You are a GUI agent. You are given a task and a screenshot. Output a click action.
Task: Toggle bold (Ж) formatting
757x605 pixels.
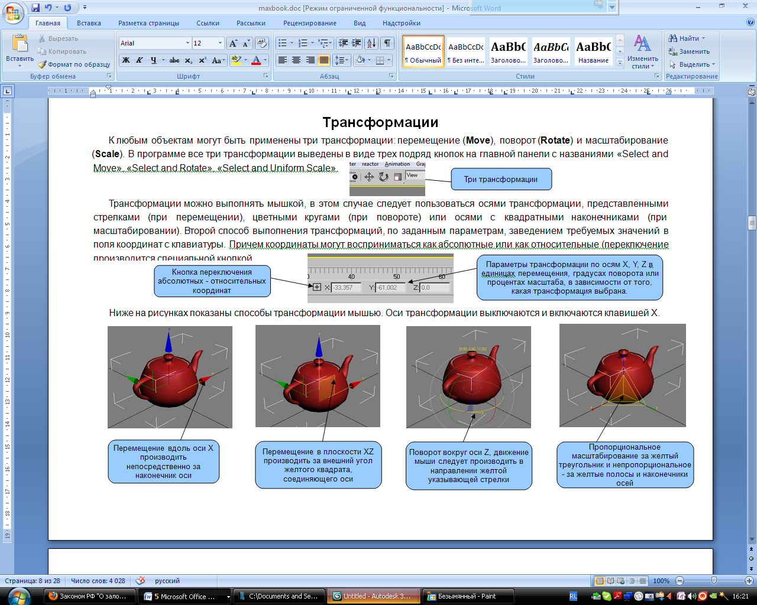click(x=126, y=60)
